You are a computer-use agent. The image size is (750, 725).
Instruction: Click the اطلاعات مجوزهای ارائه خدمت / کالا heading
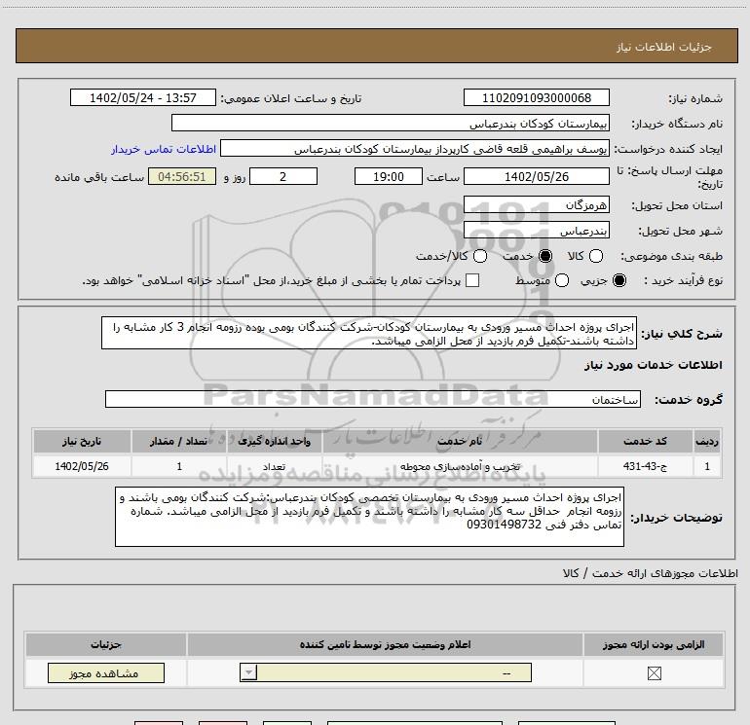650,573
